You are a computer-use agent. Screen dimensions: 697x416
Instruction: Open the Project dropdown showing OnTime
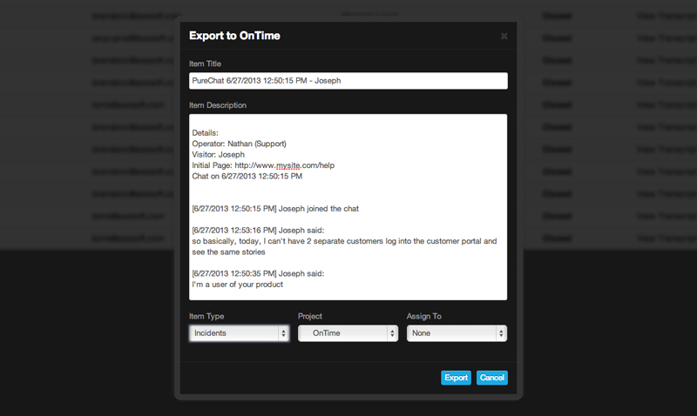348,333
